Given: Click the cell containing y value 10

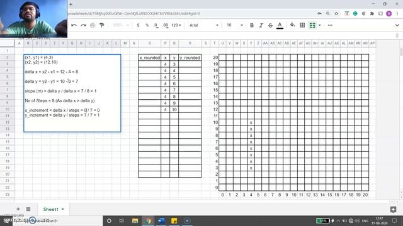Looking at the screenshot, I should tap(174, 109).
